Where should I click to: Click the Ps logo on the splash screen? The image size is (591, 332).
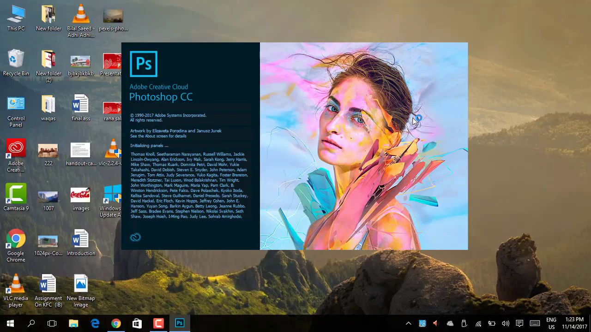click(x=144, y=64)
